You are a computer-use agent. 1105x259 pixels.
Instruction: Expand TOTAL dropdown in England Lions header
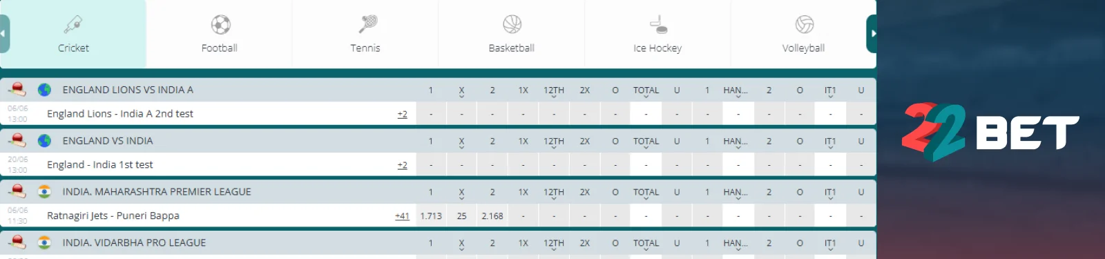coord(646,91)
